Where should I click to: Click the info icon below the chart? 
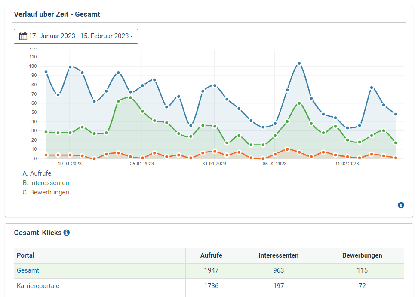(401, 205)
